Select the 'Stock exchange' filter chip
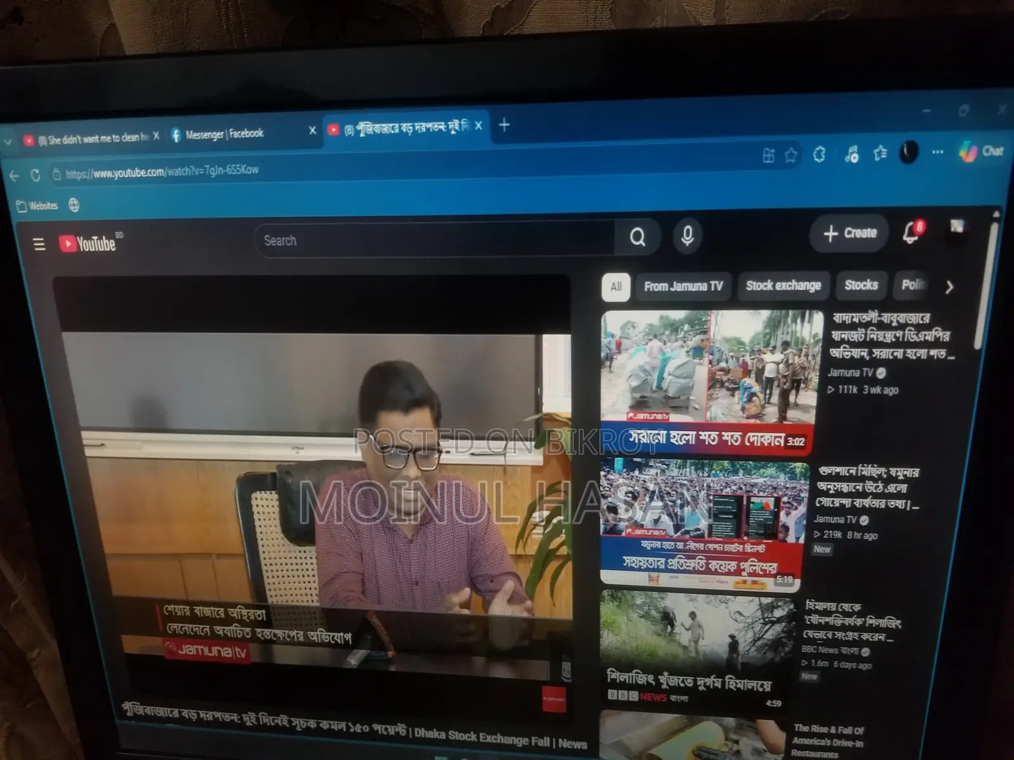Image resolution: width=1014 pixels, height=760 pixels. (783, 286)
